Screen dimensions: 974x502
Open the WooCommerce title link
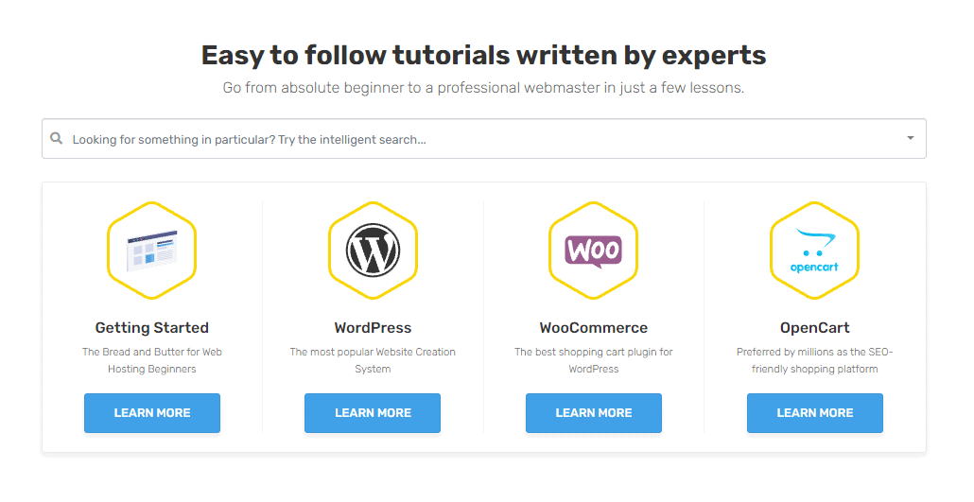pyautogui.click(x=593, y=328)
